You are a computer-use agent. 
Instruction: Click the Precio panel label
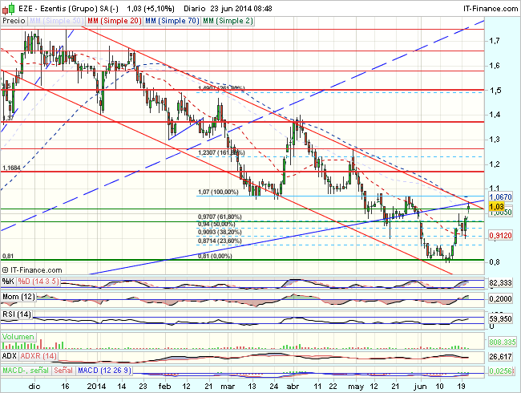pyautogui.click(x=14, y=18)
